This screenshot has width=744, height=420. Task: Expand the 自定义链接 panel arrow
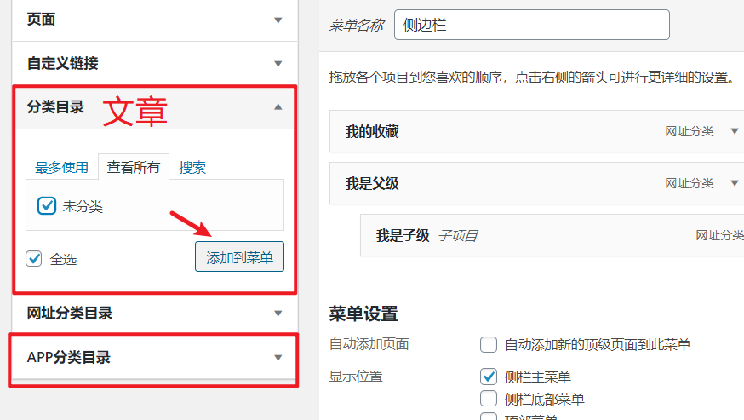pos(278,64)
